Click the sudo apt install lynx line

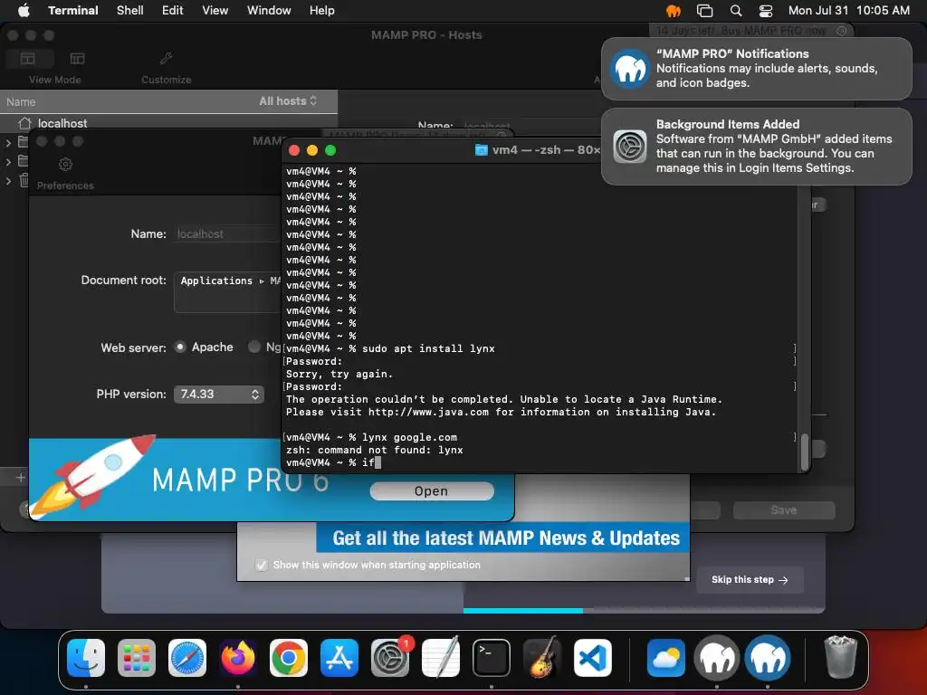428,348
